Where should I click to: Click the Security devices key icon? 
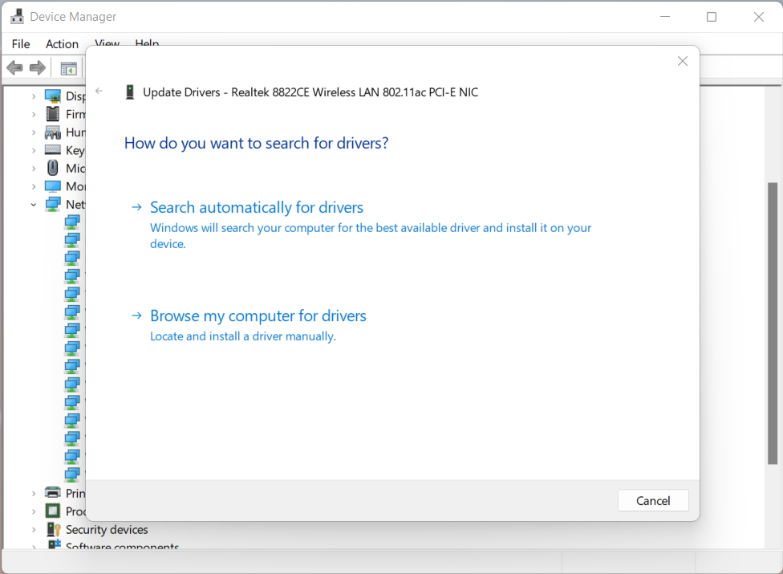(53, 529)
